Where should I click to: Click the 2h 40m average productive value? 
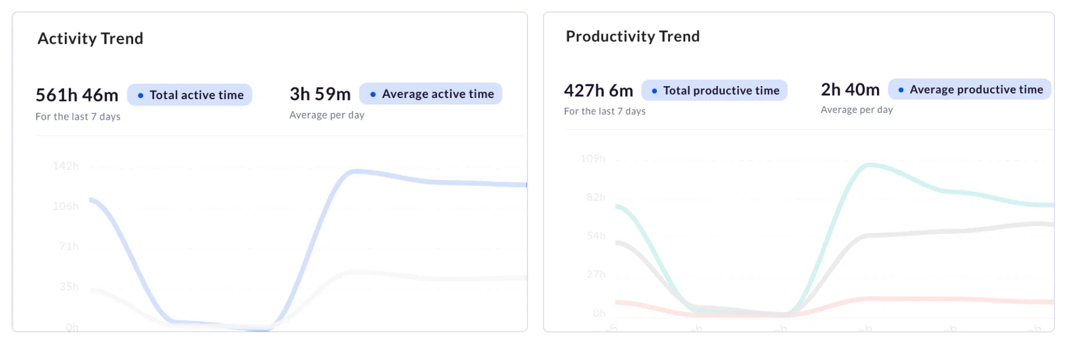coord(850,89)
